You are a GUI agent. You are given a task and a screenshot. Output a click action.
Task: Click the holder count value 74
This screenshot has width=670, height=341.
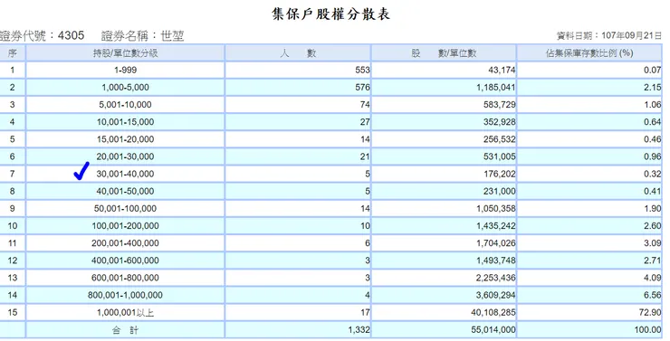(x=365, y=105)
